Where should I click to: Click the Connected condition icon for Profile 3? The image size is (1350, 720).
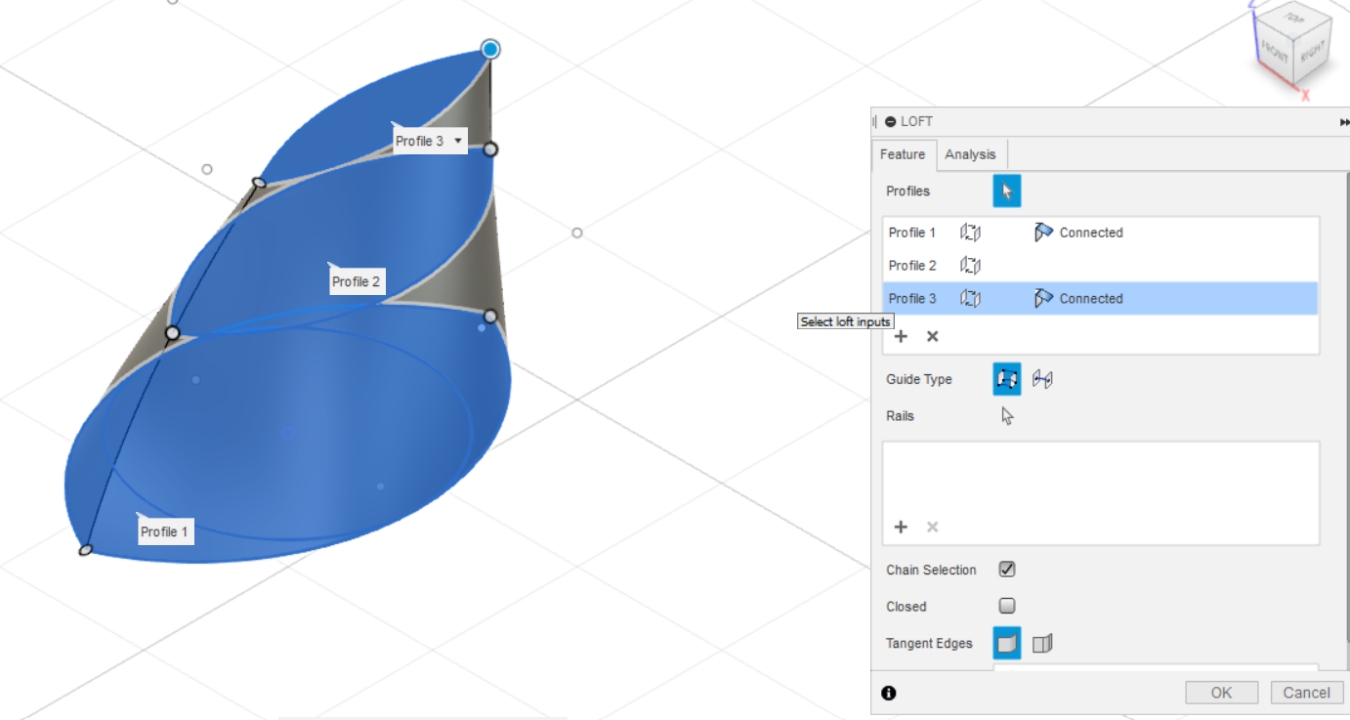(1043, 299)
